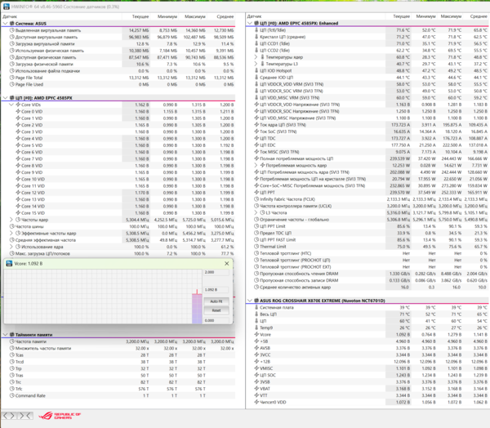The image size is (490, 428).
Task: Click the lightning icon beside VBAT
Action: tap(256, 389)
